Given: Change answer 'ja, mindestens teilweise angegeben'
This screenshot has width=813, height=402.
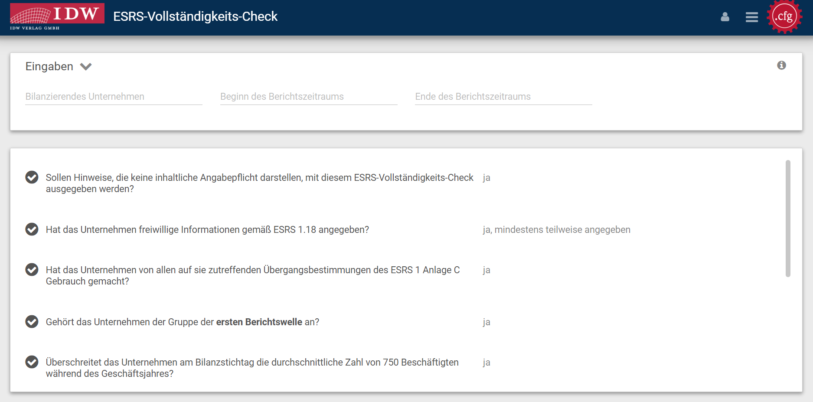Looking at the screenshot, I should tap(556, 230).
